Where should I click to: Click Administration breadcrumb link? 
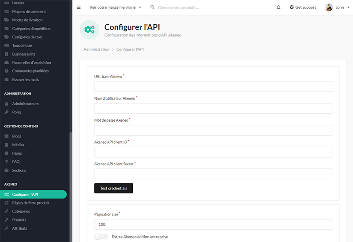click(96, 49)
